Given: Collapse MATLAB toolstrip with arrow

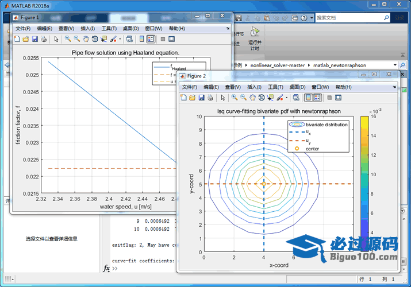Looking at the screenshot, I should tap(402, 55).
